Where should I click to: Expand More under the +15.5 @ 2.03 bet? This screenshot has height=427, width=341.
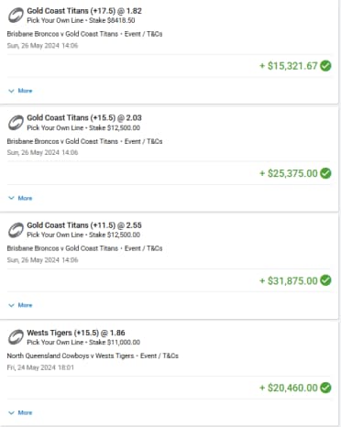[20, 198]
